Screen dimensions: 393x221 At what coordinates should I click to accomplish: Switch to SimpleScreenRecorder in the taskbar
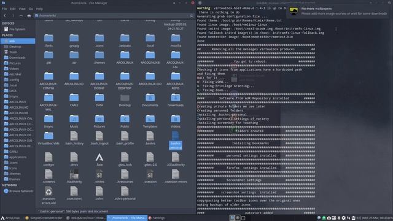pos(44,218)
